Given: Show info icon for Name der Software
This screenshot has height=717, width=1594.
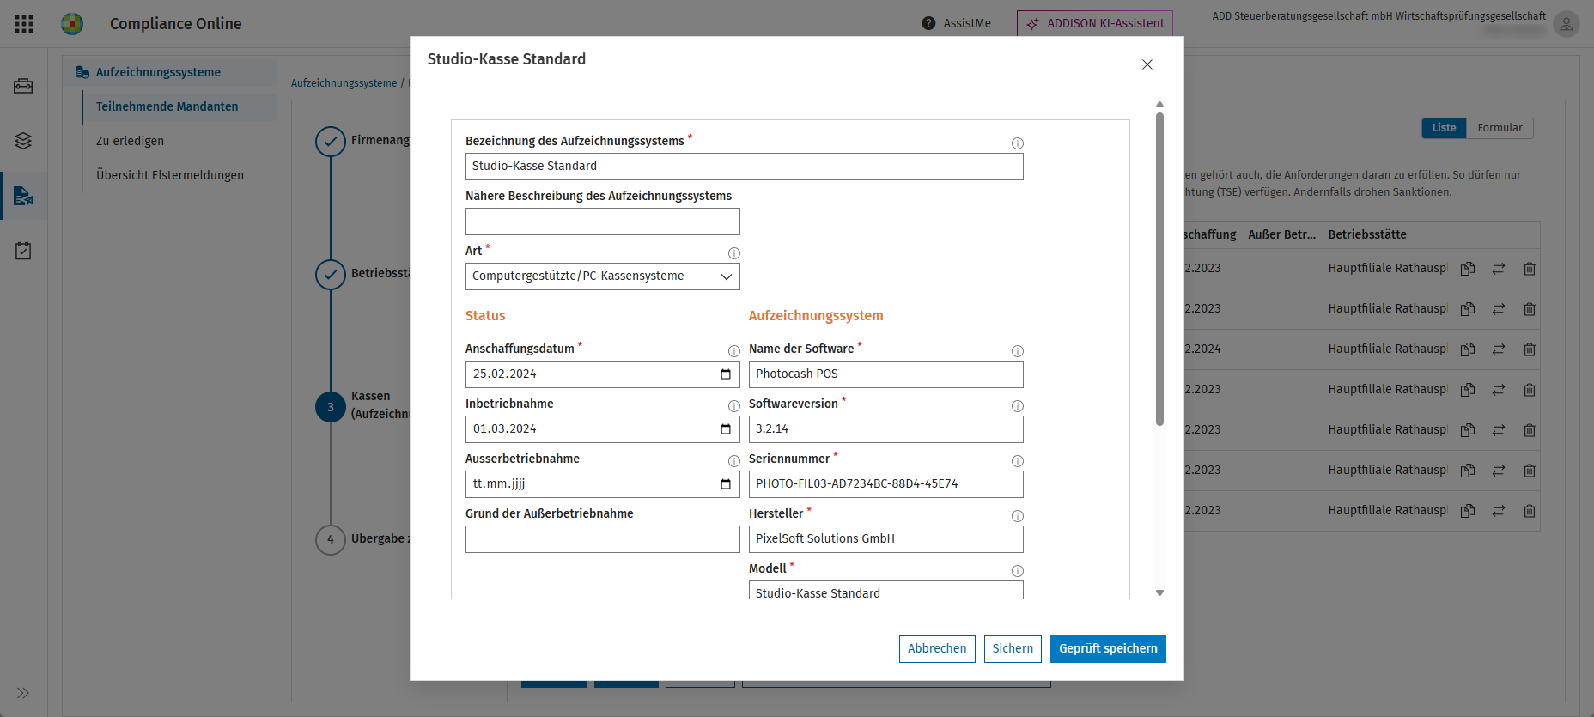Looking at the screenshot, I should pos(1018,351).
